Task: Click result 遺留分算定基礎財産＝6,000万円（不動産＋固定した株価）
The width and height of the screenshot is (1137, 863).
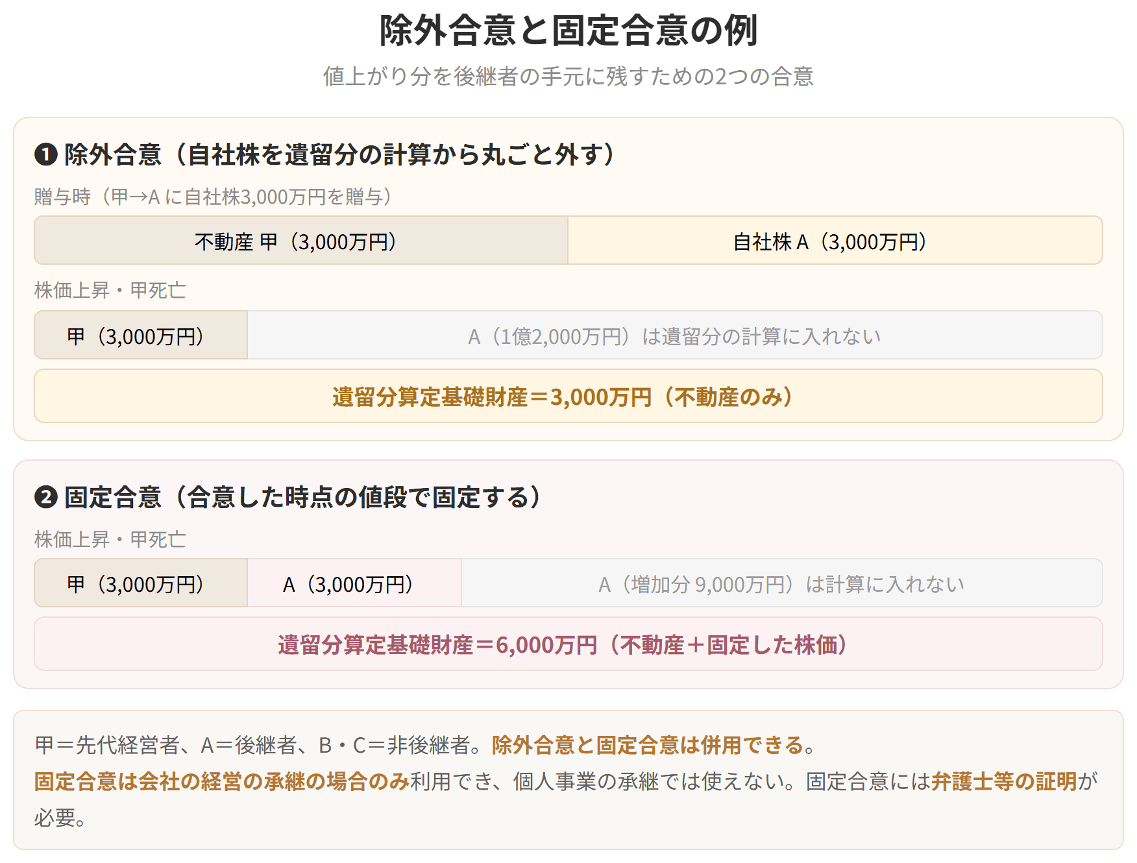Action: [x=568, y=644]
